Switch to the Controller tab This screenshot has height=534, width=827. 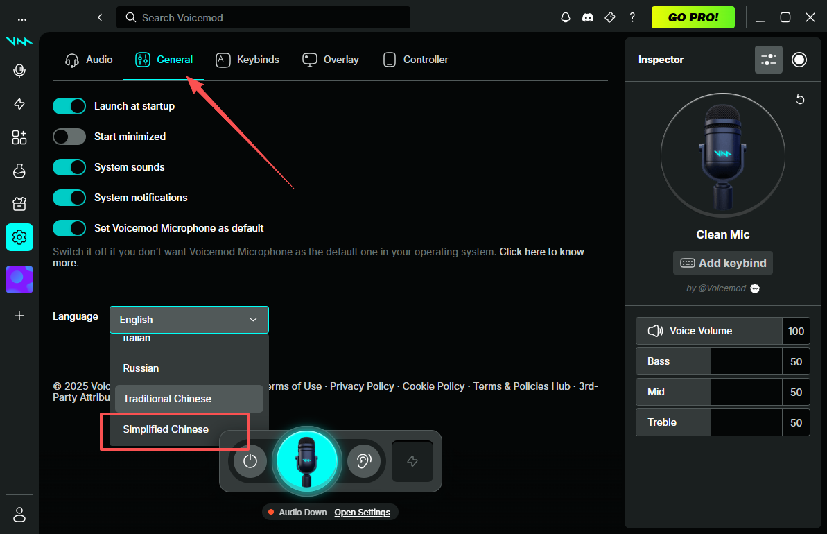click(x=416, y=60)
